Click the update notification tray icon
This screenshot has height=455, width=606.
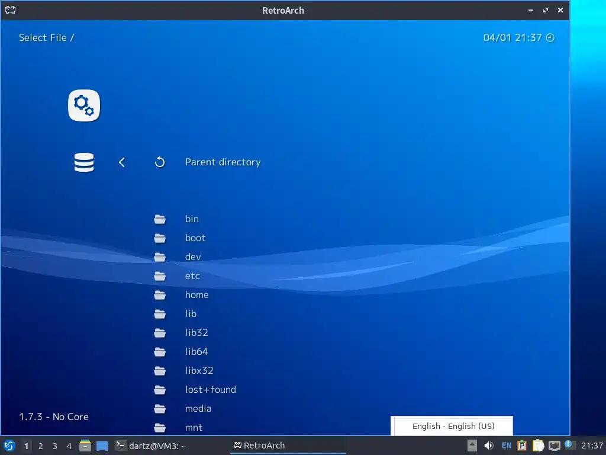point(569,445)
